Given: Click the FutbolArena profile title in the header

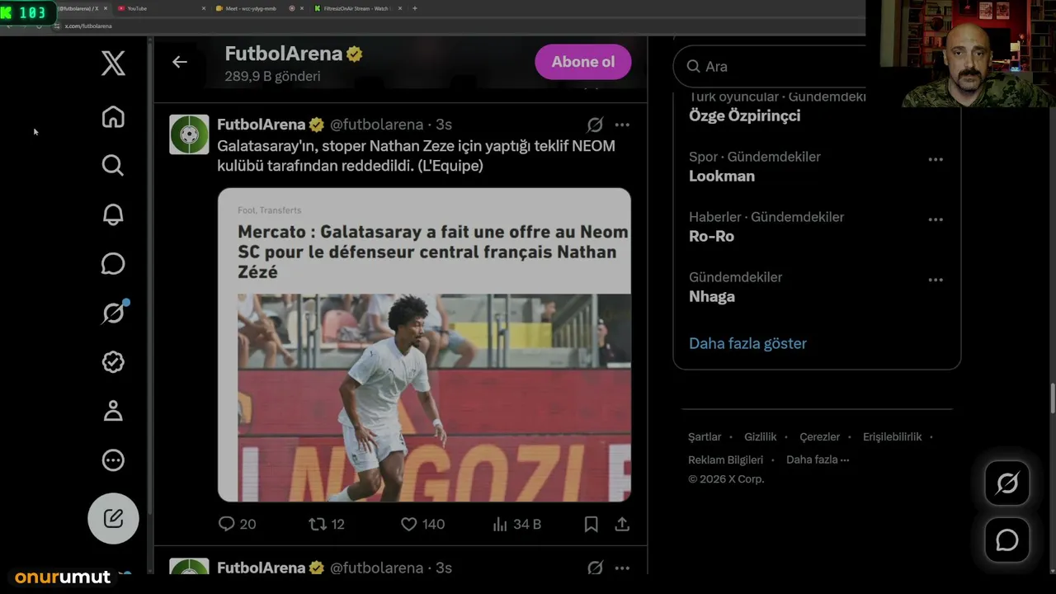Looking at the screenshot, I should click(x=284, y=54).
